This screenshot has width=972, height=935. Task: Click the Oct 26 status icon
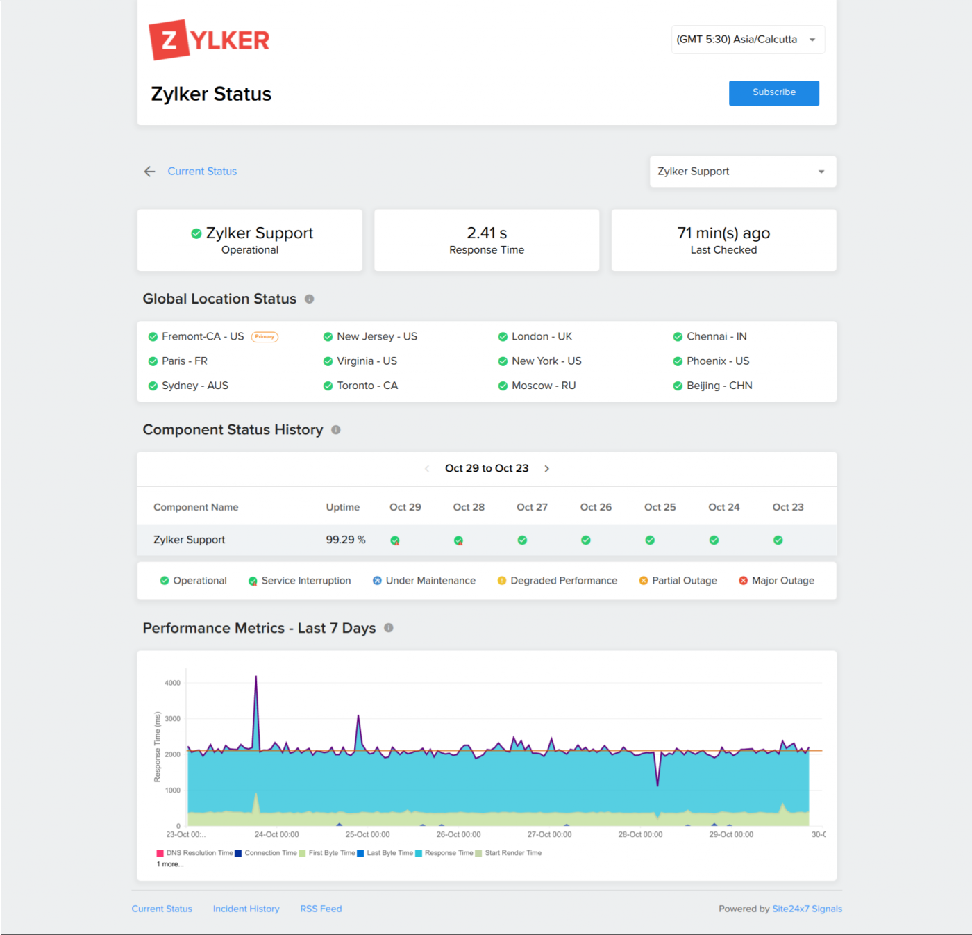point(586,540)
